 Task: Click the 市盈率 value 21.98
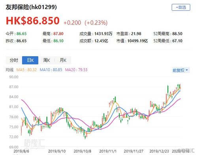pos(136,34)
